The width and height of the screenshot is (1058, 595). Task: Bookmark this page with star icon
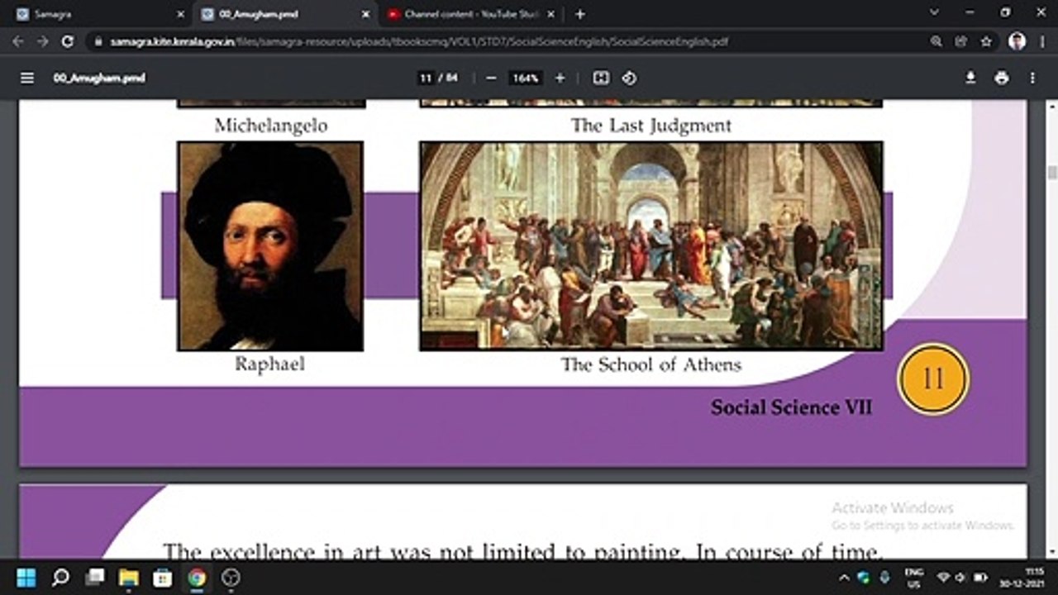986,41
